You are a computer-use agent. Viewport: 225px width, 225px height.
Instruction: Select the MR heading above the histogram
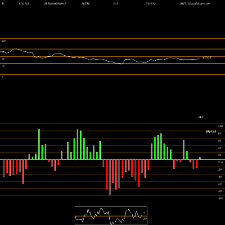click(x=201, y=117)
